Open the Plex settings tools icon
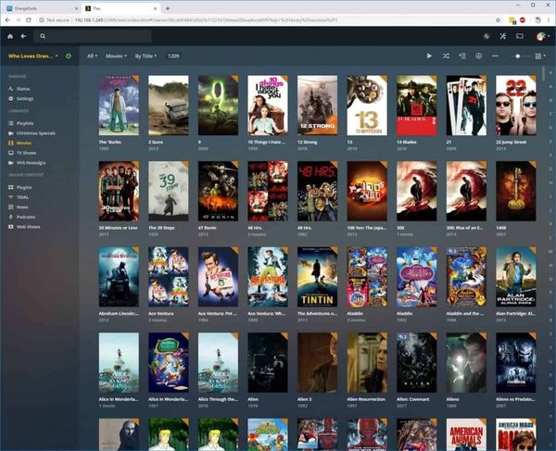556x451 pixels. (503, 36)
